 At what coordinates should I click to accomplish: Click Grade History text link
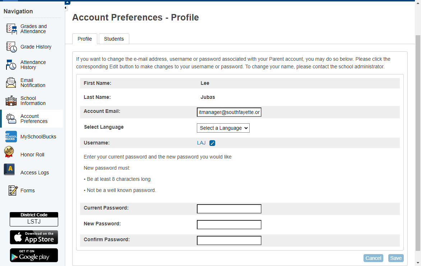36,47
